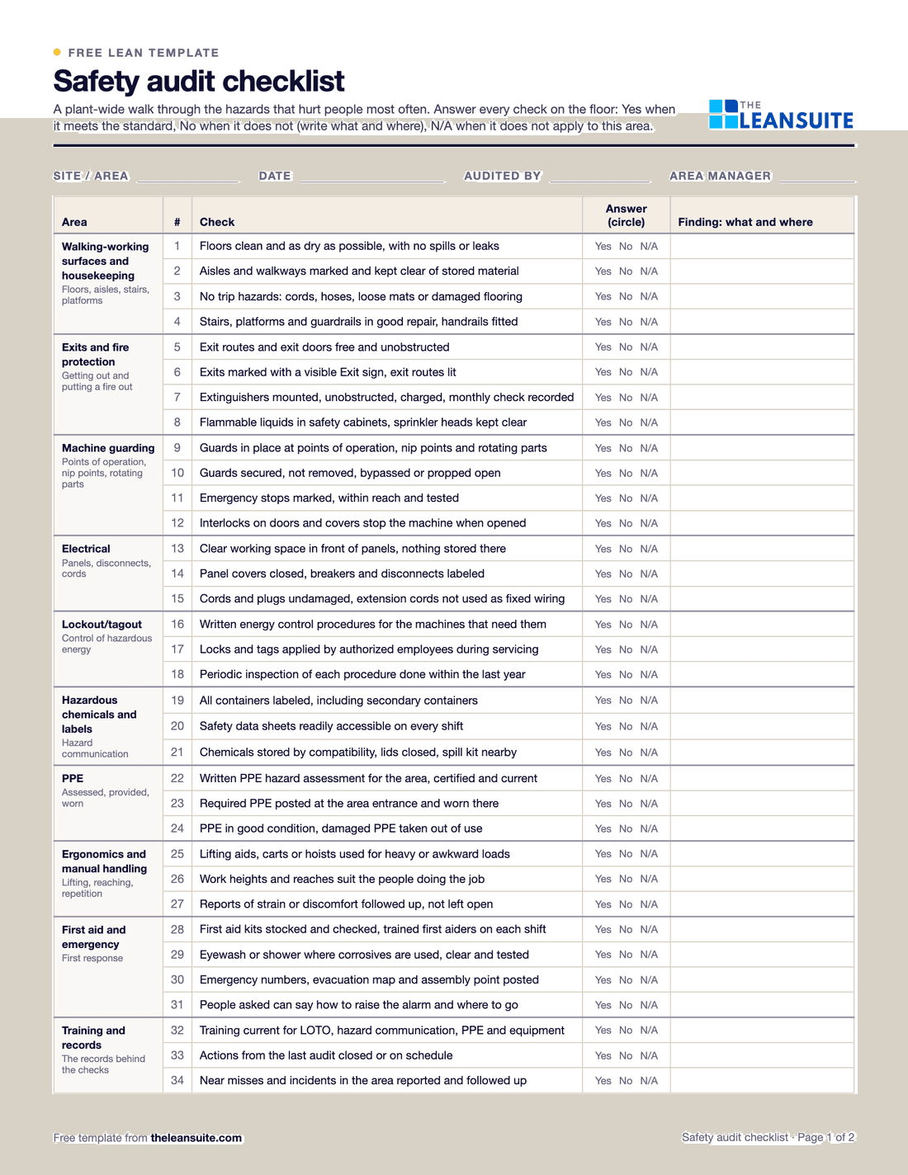This screenshot has width=908, height=1175.
Task: Open the theleansuite.com footer link
Action: (196, 1138)
